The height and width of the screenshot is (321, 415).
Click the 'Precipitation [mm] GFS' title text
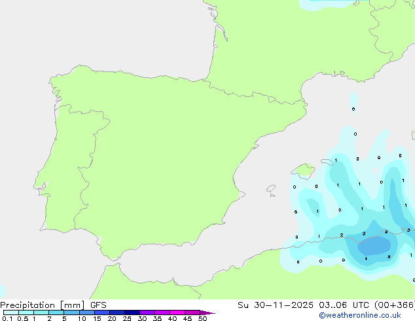coord(53,305)
